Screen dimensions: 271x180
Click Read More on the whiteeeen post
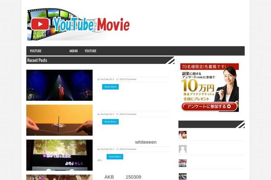tap(115, 157)
